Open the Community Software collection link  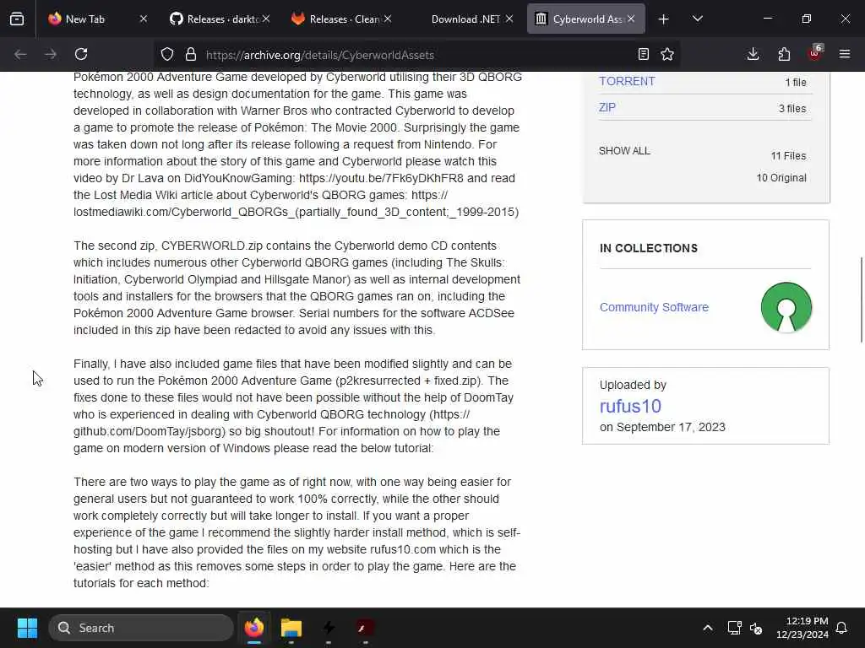tap(654, 307)
